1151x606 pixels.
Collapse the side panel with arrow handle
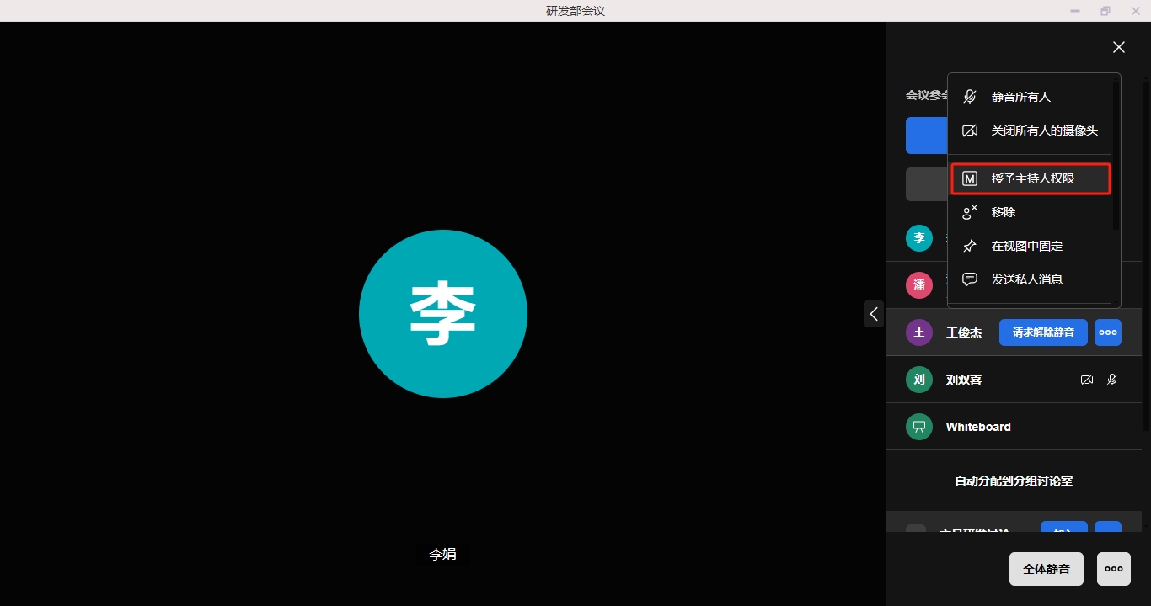(874, 314)
